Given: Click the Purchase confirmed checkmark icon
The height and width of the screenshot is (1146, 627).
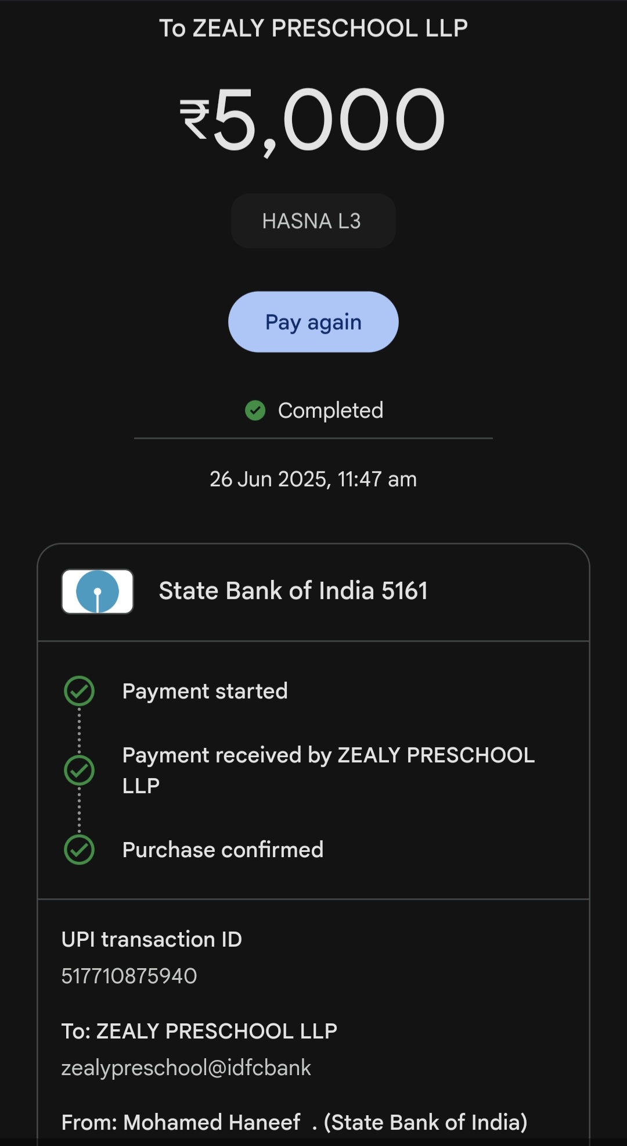Looking at the screenshot, I should pyautogui.click(x=79, y=850).
